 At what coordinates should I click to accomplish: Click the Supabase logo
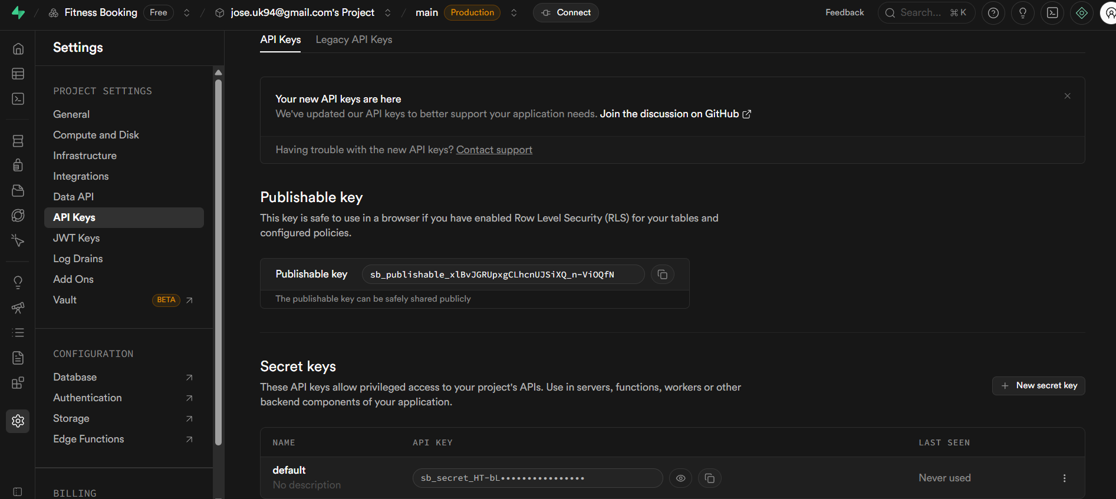tap(18, 12)
